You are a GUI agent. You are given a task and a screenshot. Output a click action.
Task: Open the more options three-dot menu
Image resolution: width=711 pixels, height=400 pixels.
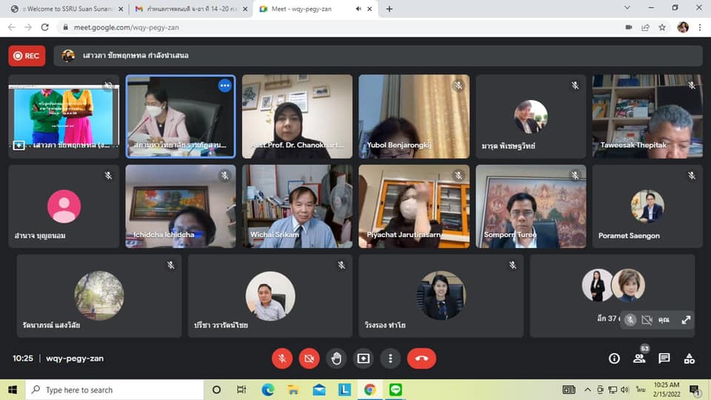(x=390, y=359)
